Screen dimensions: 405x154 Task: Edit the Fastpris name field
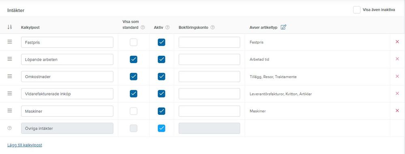click(67, 42)
